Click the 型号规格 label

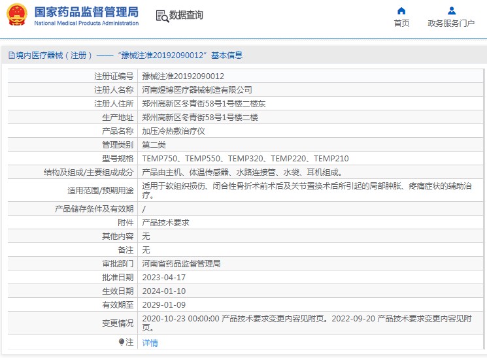coord(118,159)
